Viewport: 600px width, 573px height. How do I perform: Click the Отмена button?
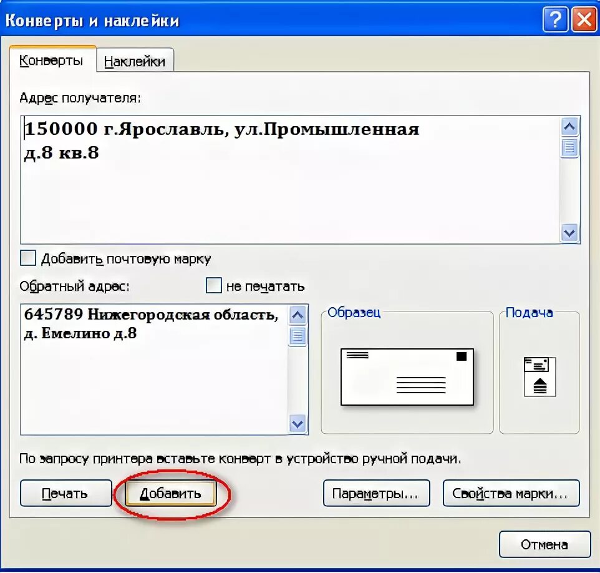[x=544, y=544]
